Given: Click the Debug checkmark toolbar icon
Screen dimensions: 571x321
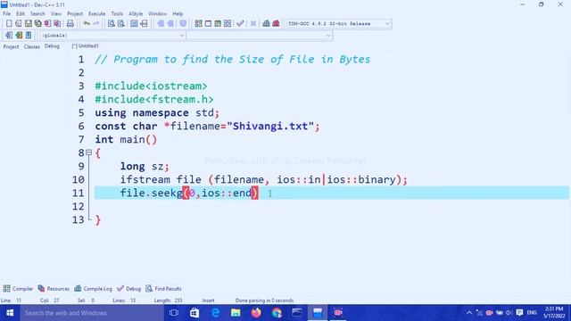Looking at the screenshot, I should 240,24.
